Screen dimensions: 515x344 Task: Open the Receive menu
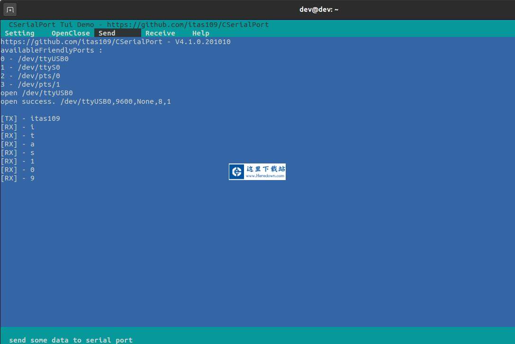(160, 33)
